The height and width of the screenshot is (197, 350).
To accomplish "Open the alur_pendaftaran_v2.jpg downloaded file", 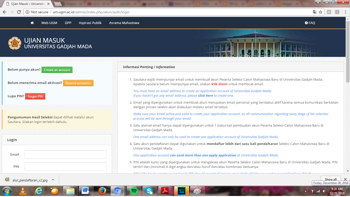I will coord(30,180).
